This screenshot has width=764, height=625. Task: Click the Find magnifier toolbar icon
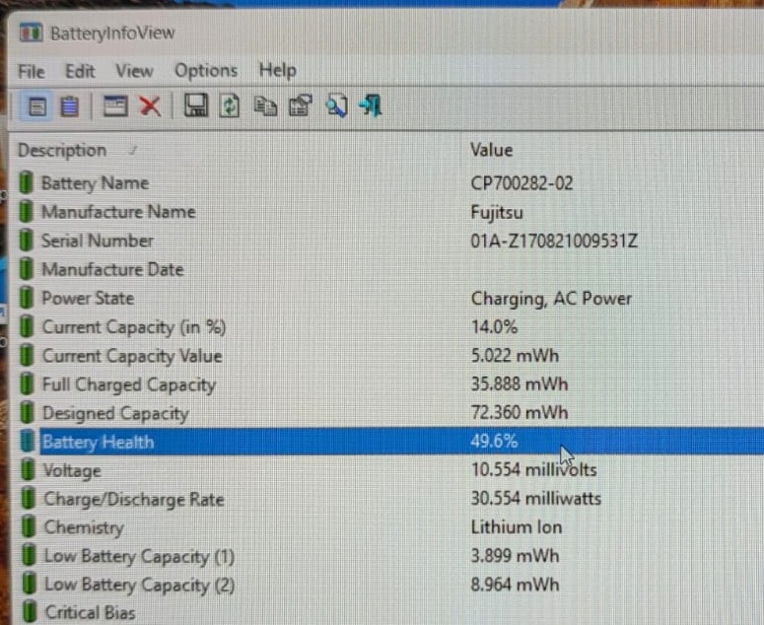pyautogui.click(x=337, y=105)
